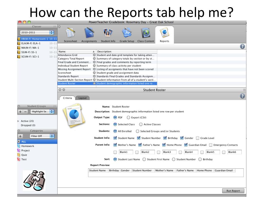
Task: Click the Dropped (0) group
Action: coord(28,125)
